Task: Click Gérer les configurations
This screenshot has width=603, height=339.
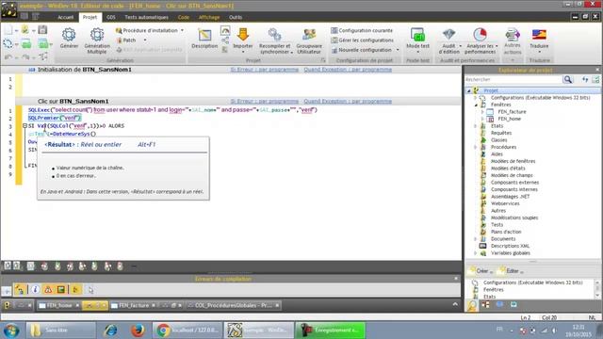Action: coord(362,40)
